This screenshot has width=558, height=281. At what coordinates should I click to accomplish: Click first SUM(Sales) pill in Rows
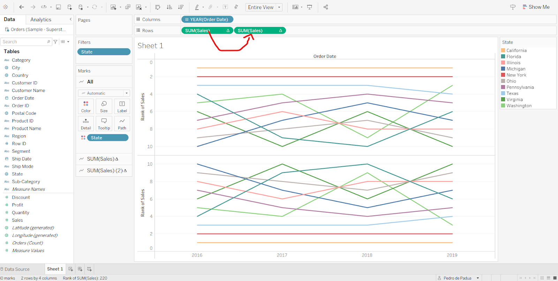[207, 31]
